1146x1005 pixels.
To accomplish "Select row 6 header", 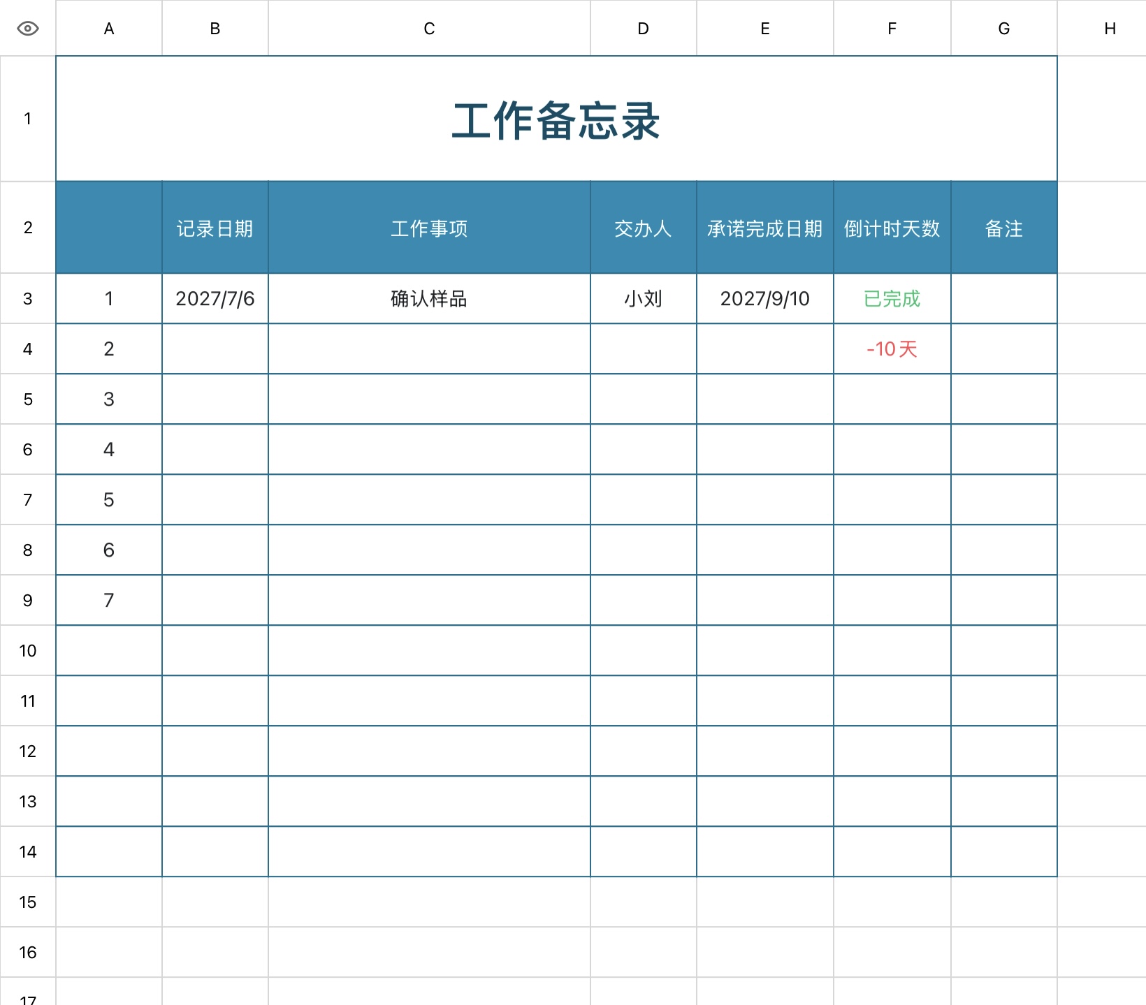I will point(28,449).
